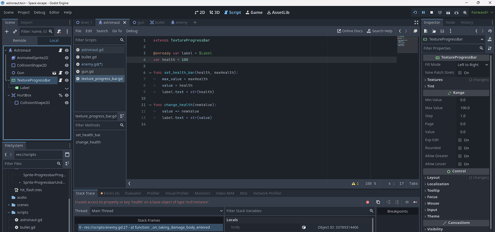This screenshot has height=232, width=495.
Task: Open Online Docs link
Action: [x=350, y=31]
